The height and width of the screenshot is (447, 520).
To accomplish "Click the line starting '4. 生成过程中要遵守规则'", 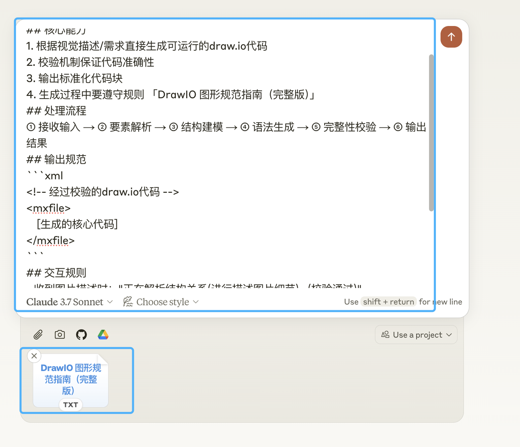I will pos(171,95).
